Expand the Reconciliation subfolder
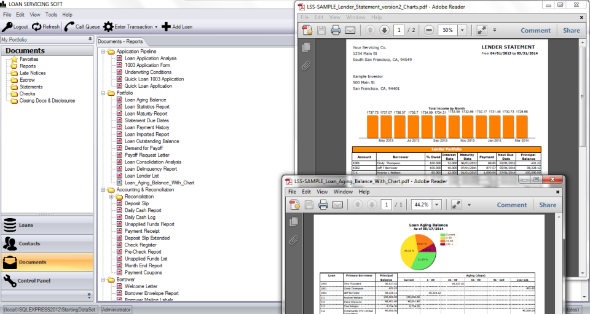 click(111, 197)
